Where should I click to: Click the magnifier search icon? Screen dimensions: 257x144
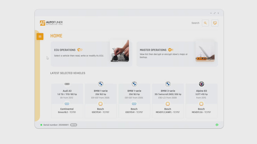click(205, 23)
